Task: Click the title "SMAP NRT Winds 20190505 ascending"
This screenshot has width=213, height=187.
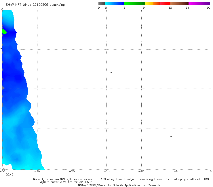Action: (x=35, y=5)
